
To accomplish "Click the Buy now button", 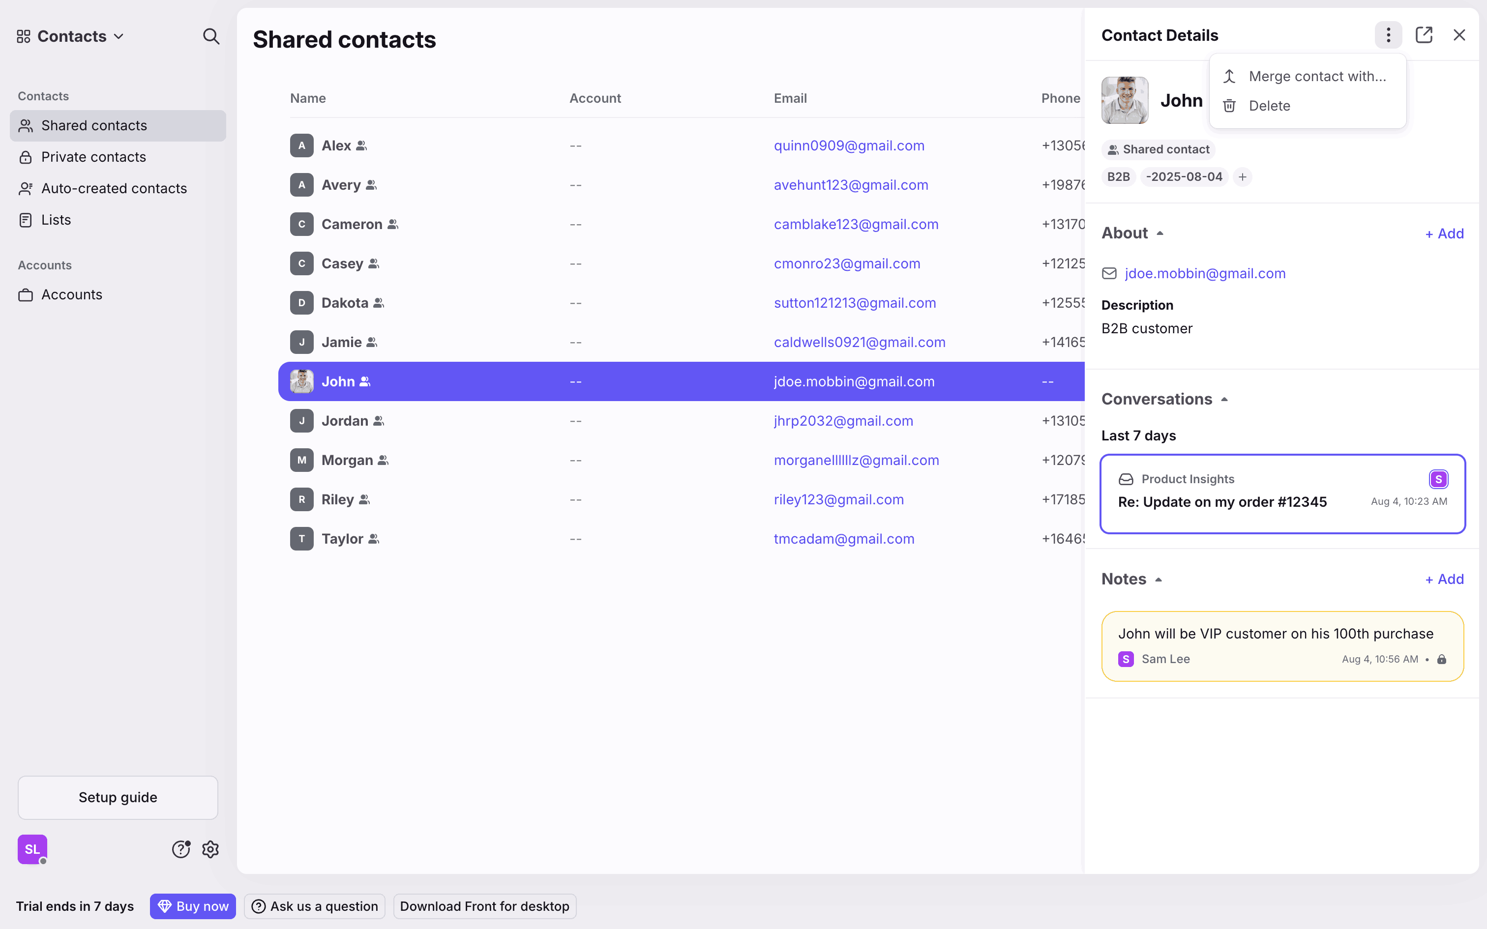I will pyautogui.click(x=193, y=905).
